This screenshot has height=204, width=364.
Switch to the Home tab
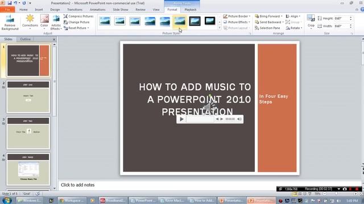tap(23, 10)
